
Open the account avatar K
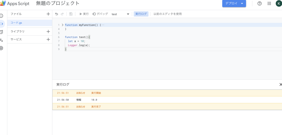(279, 4)
